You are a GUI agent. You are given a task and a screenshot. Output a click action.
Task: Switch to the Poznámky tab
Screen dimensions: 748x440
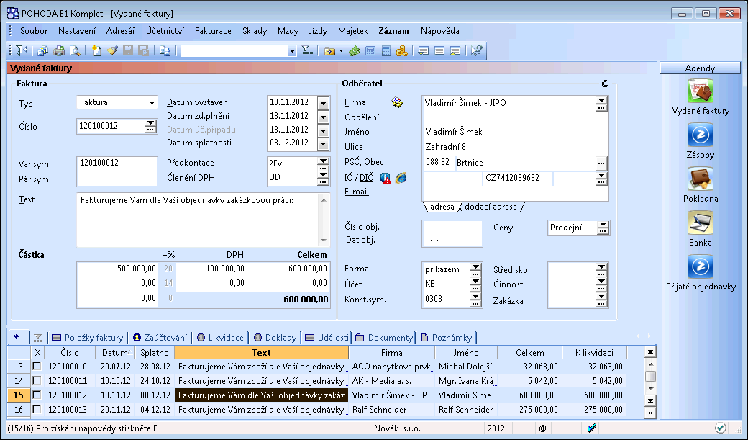click(447, 337)
